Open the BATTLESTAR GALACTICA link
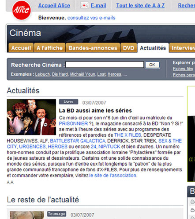This screenshot has width=195, height=219. [x=78, y=141]
